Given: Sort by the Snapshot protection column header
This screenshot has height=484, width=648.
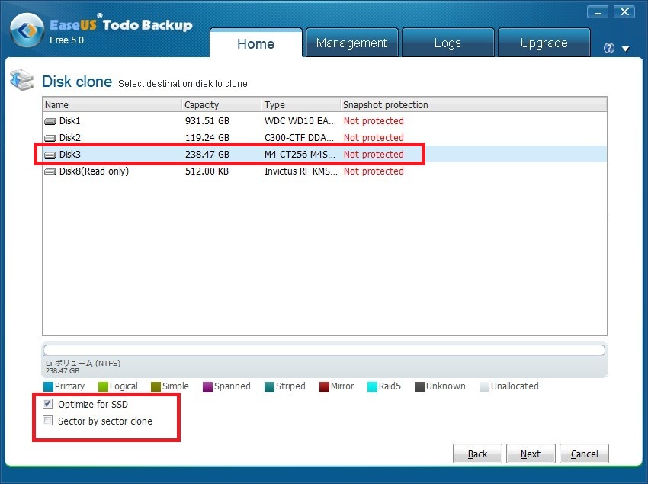Looking at the screenshot, I should tap(385, 105).
